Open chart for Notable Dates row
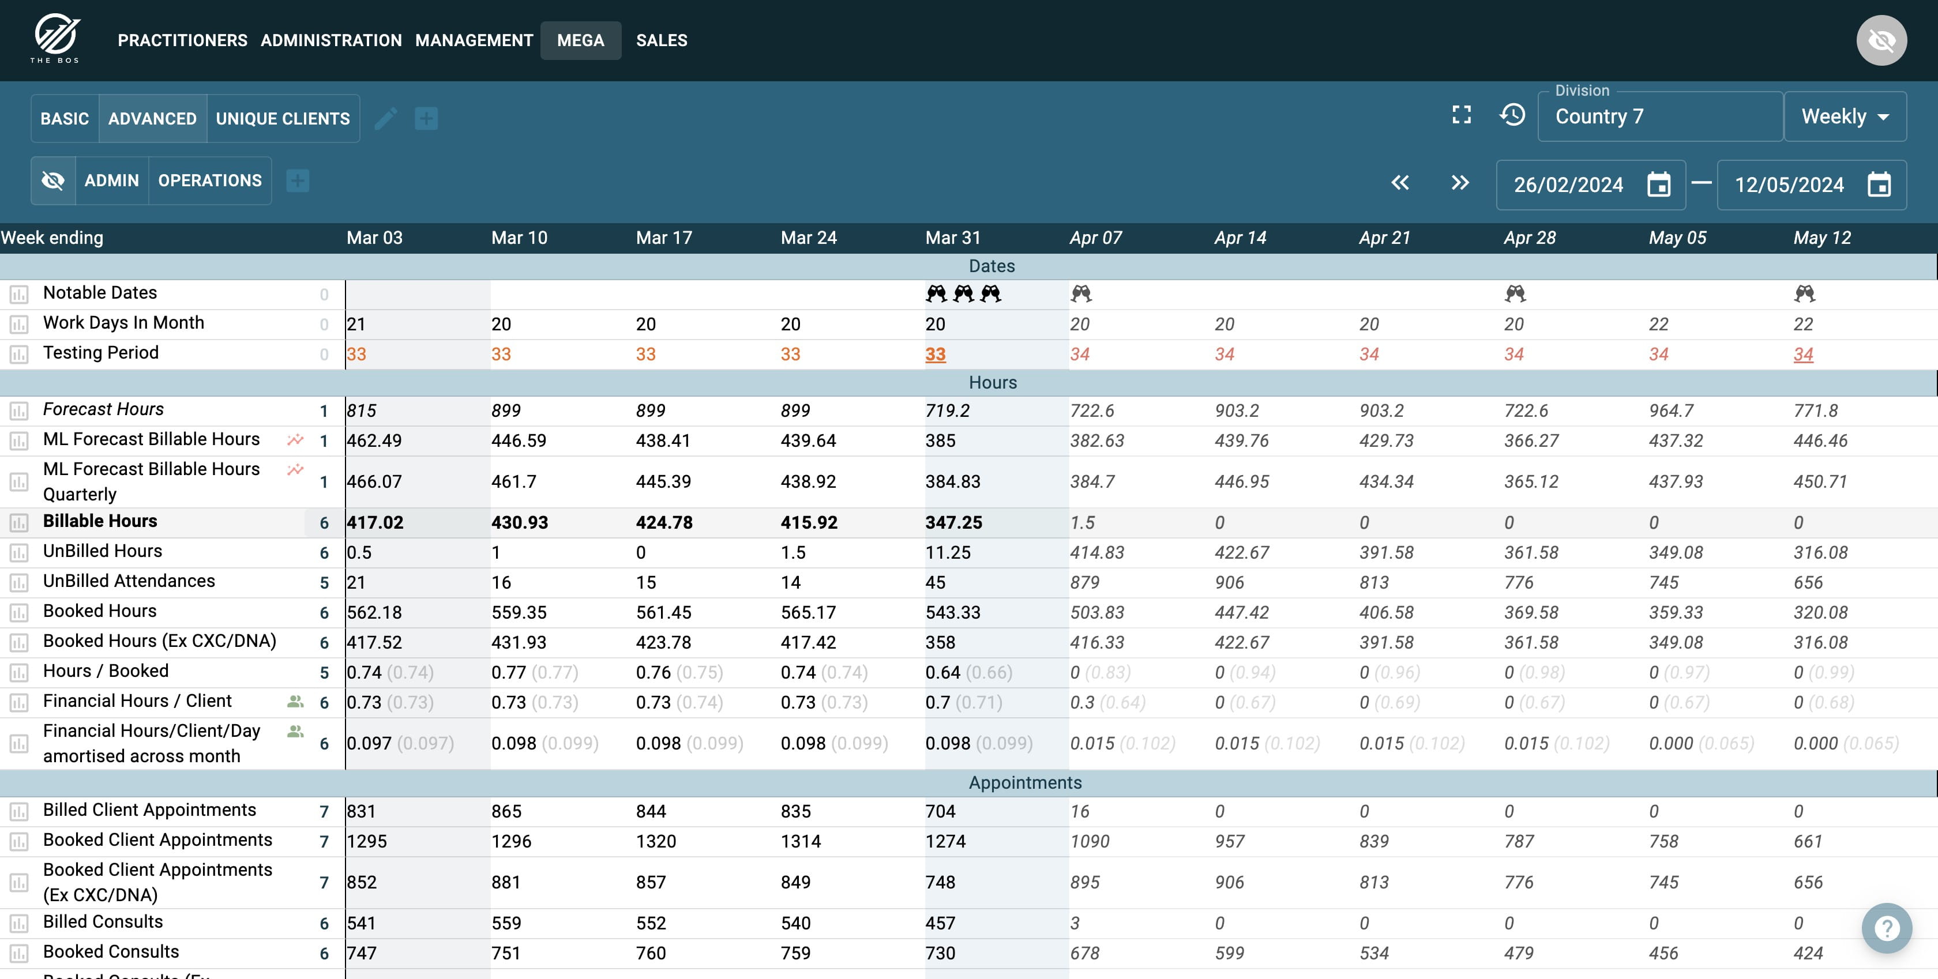 click(x=19, y=294)
